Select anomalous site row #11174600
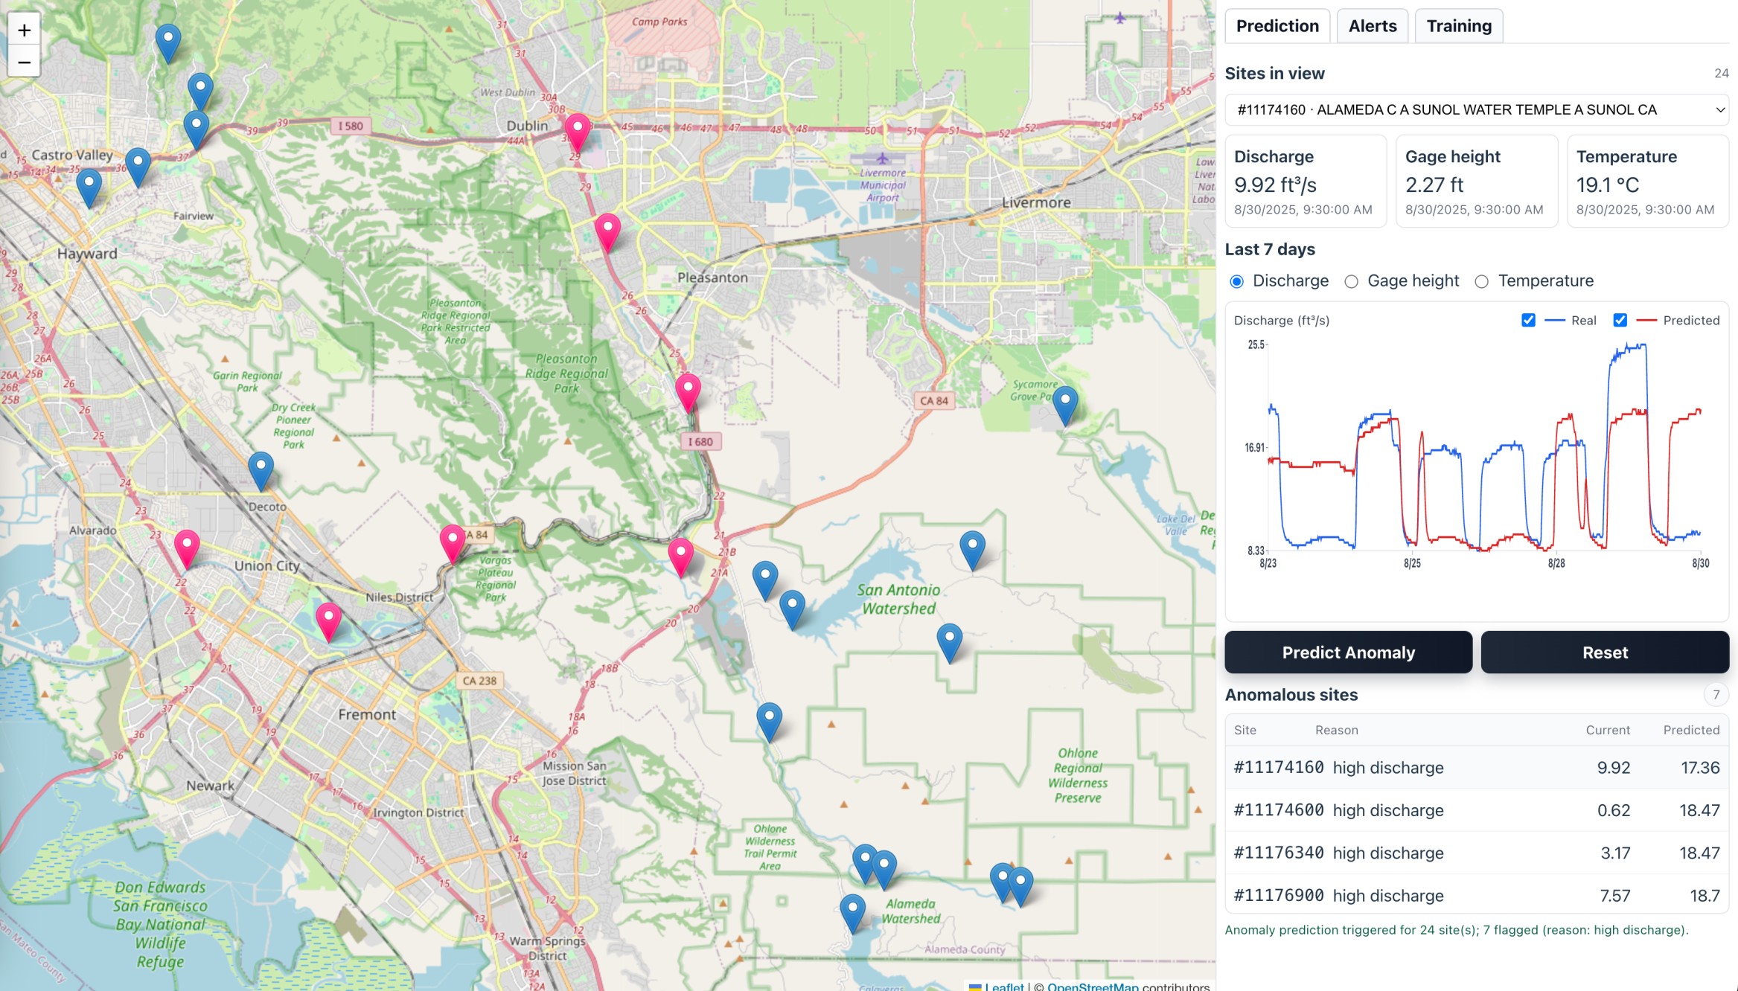 point(1476,810)
